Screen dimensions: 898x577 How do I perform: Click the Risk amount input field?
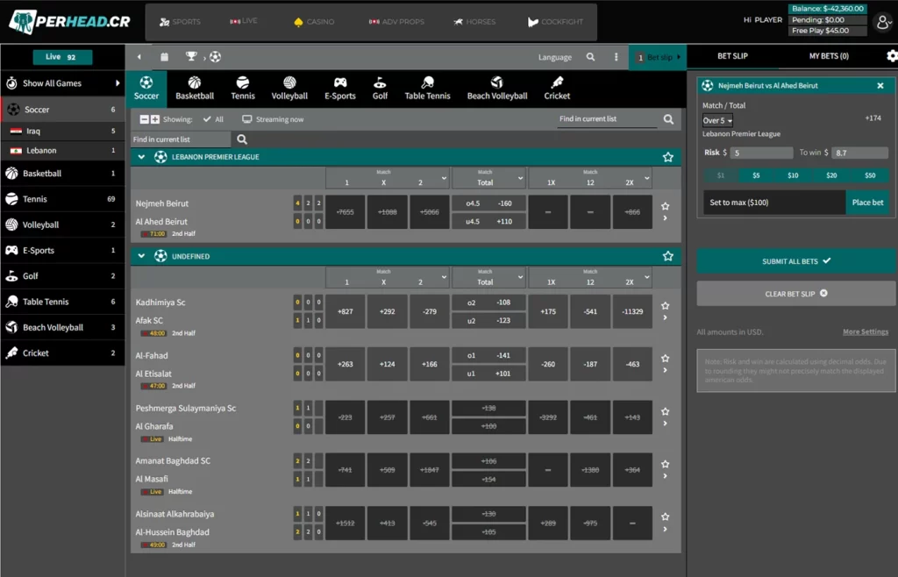coord(759,153)
